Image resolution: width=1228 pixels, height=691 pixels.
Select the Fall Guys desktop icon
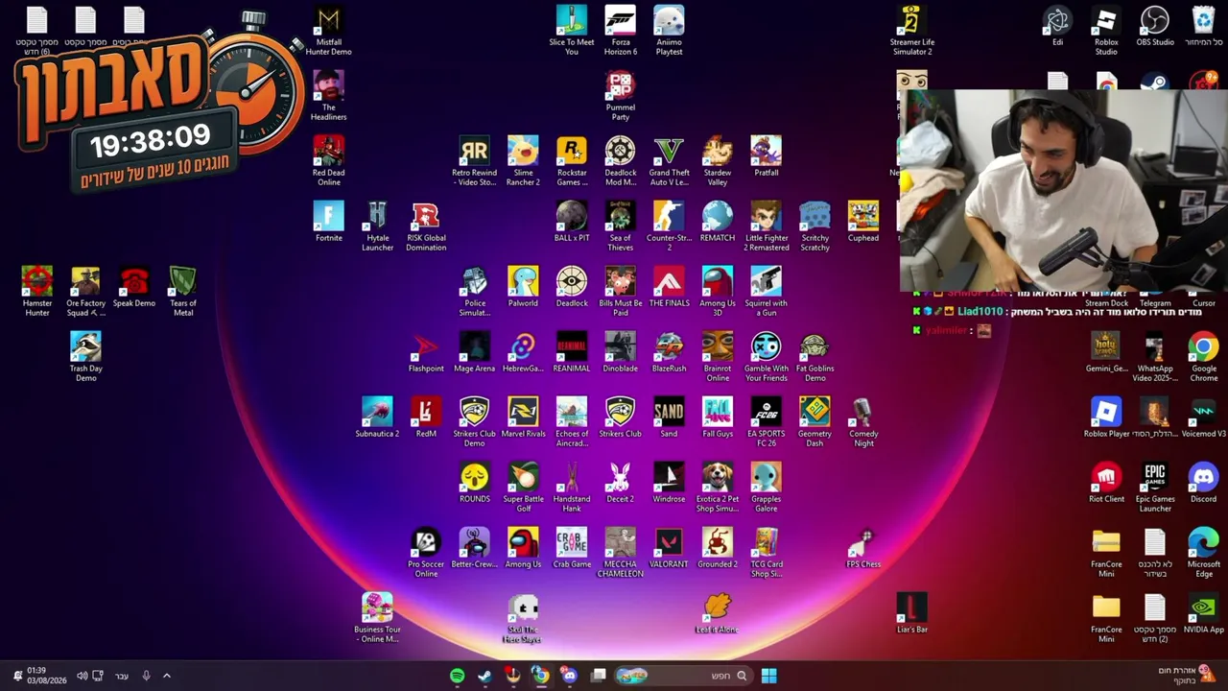718,418
